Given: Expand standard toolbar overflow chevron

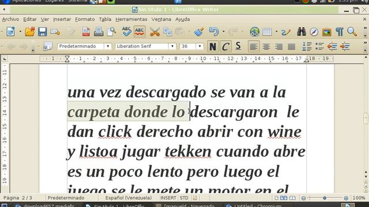Looking at the screenshot, I should pos(365,28).
